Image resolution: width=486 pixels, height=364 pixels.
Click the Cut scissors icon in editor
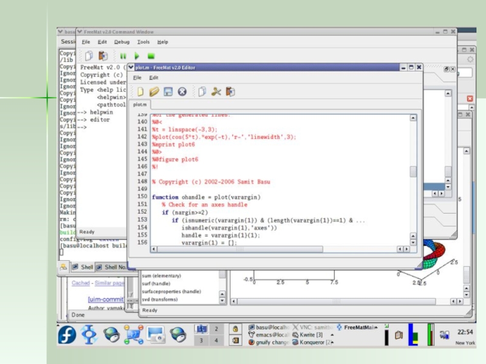click(x=216, y=92)
